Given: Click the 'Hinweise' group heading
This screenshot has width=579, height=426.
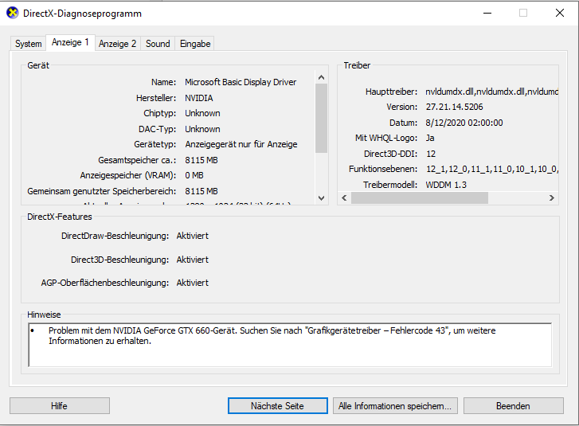Looking at the screenshot, I should point(44,315).
